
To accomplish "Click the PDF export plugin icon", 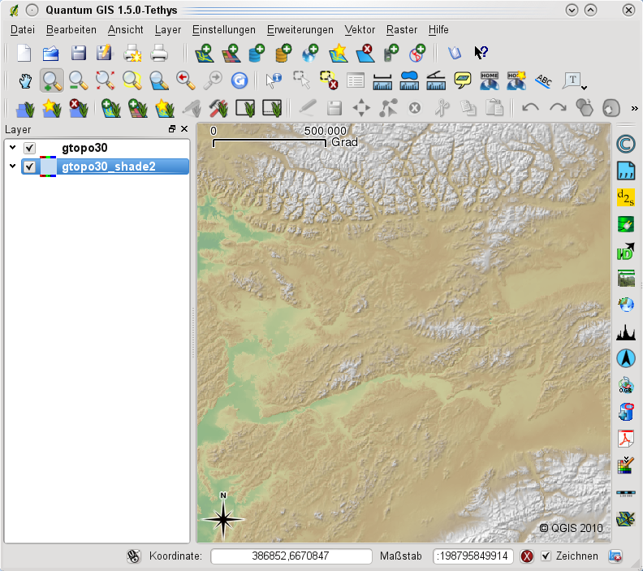I will [x=626, y=439].
